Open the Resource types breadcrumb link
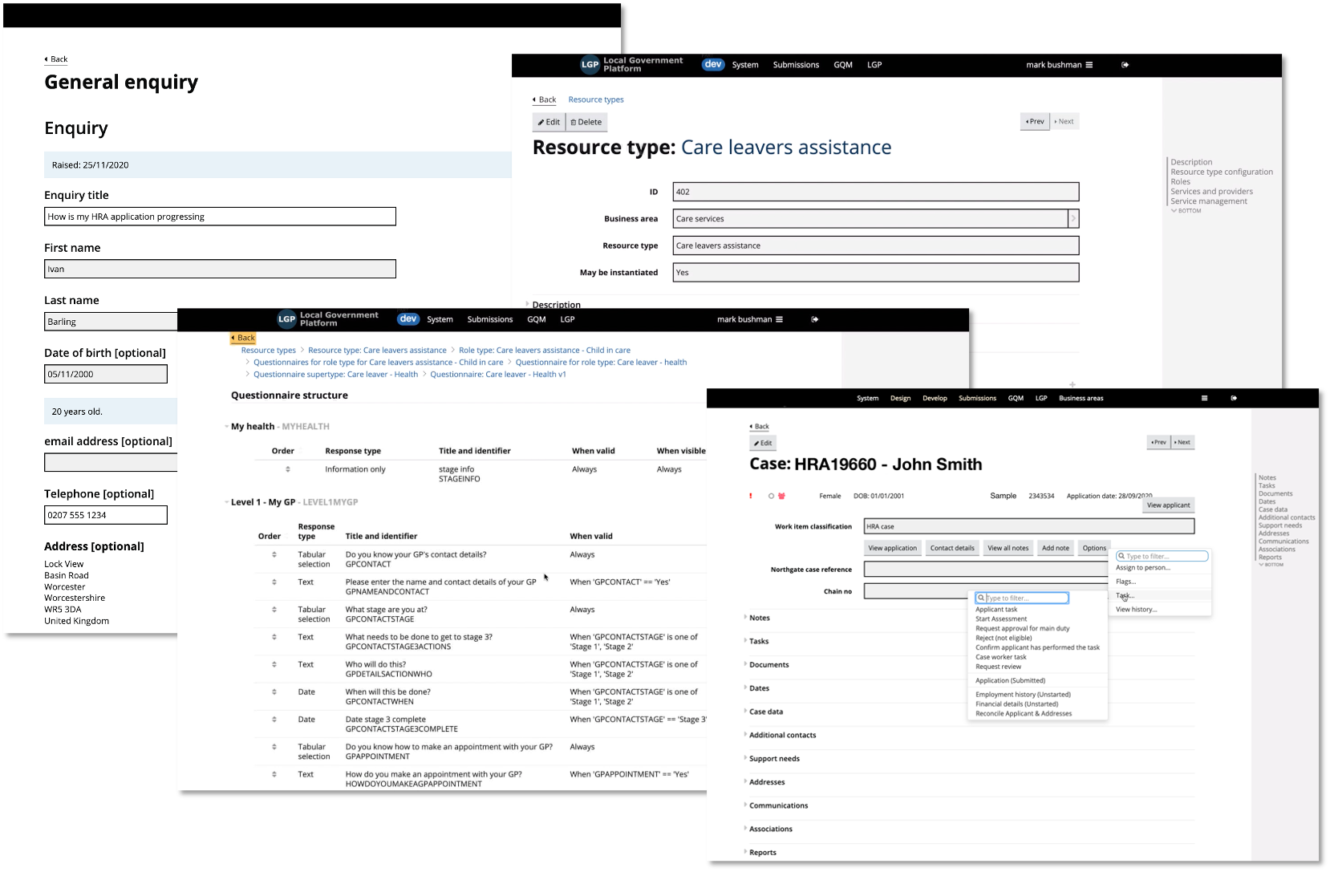The height and width of the screenshot is (872, 1330). (x=595, y=99)
